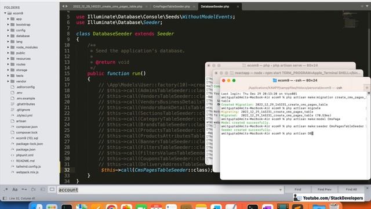Open the .gitattributes file
Image resolution: width=371 pixels, height=209 pixels.
pyautogui.click(x=26, y=105)
